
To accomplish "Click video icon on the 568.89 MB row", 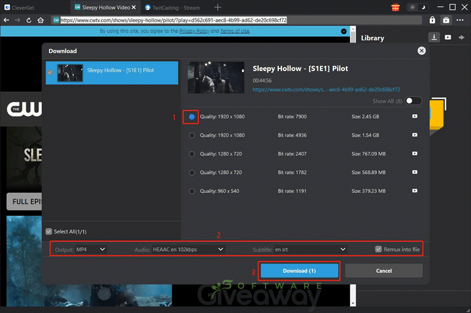I will tap(415, 172).
